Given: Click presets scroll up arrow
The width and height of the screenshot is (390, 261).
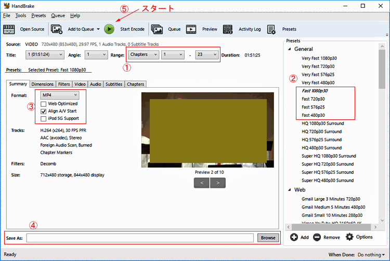Looking at the screenshot, I should click(382, 46).
